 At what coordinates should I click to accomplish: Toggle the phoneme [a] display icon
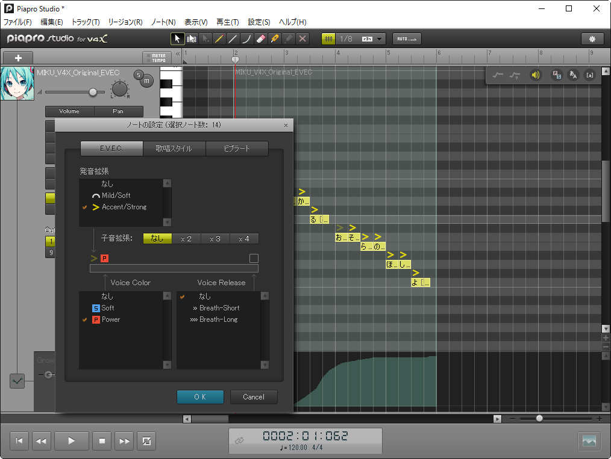[590, 75]
